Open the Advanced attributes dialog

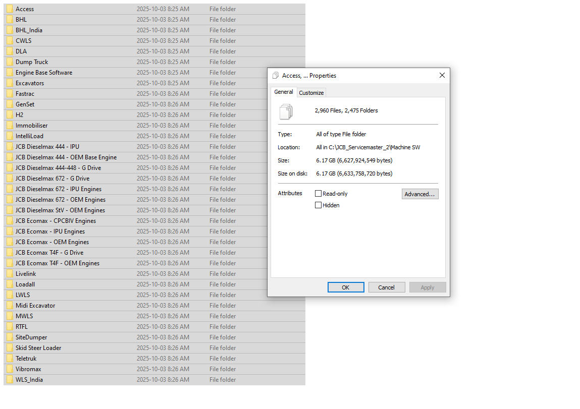(420, 194)
